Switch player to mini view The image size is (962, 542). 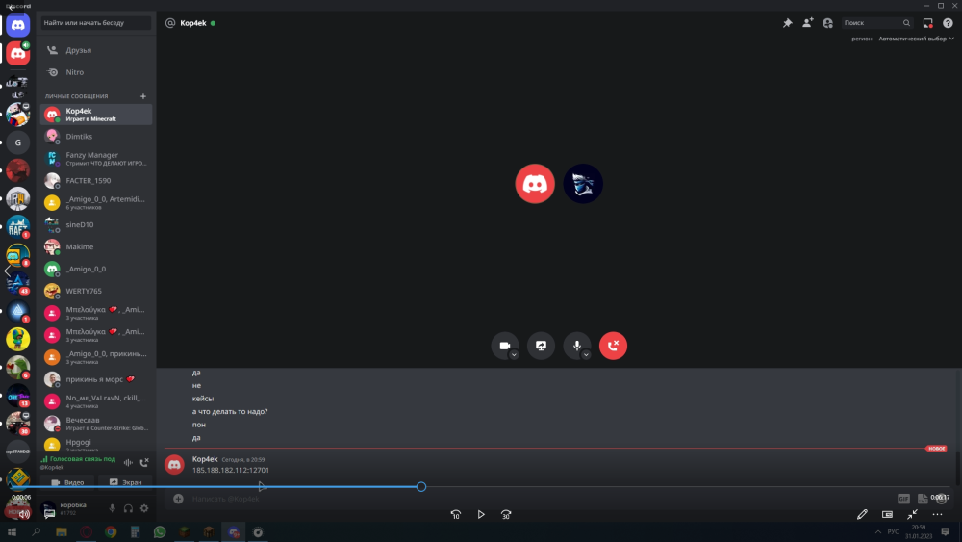[887, 514]
